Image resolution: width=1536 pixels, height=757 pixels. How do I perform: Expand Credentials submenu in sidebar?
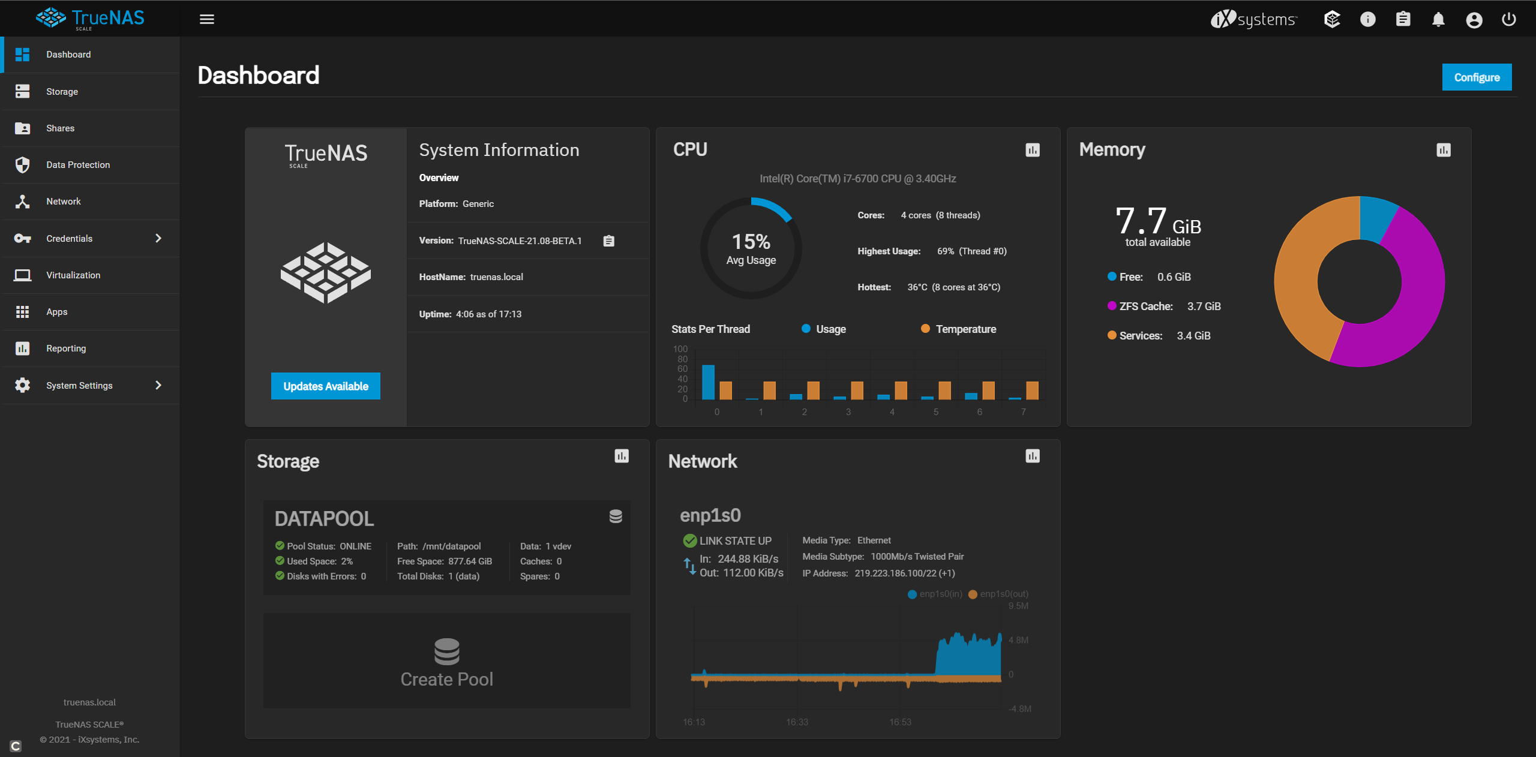tap(158, 238)
